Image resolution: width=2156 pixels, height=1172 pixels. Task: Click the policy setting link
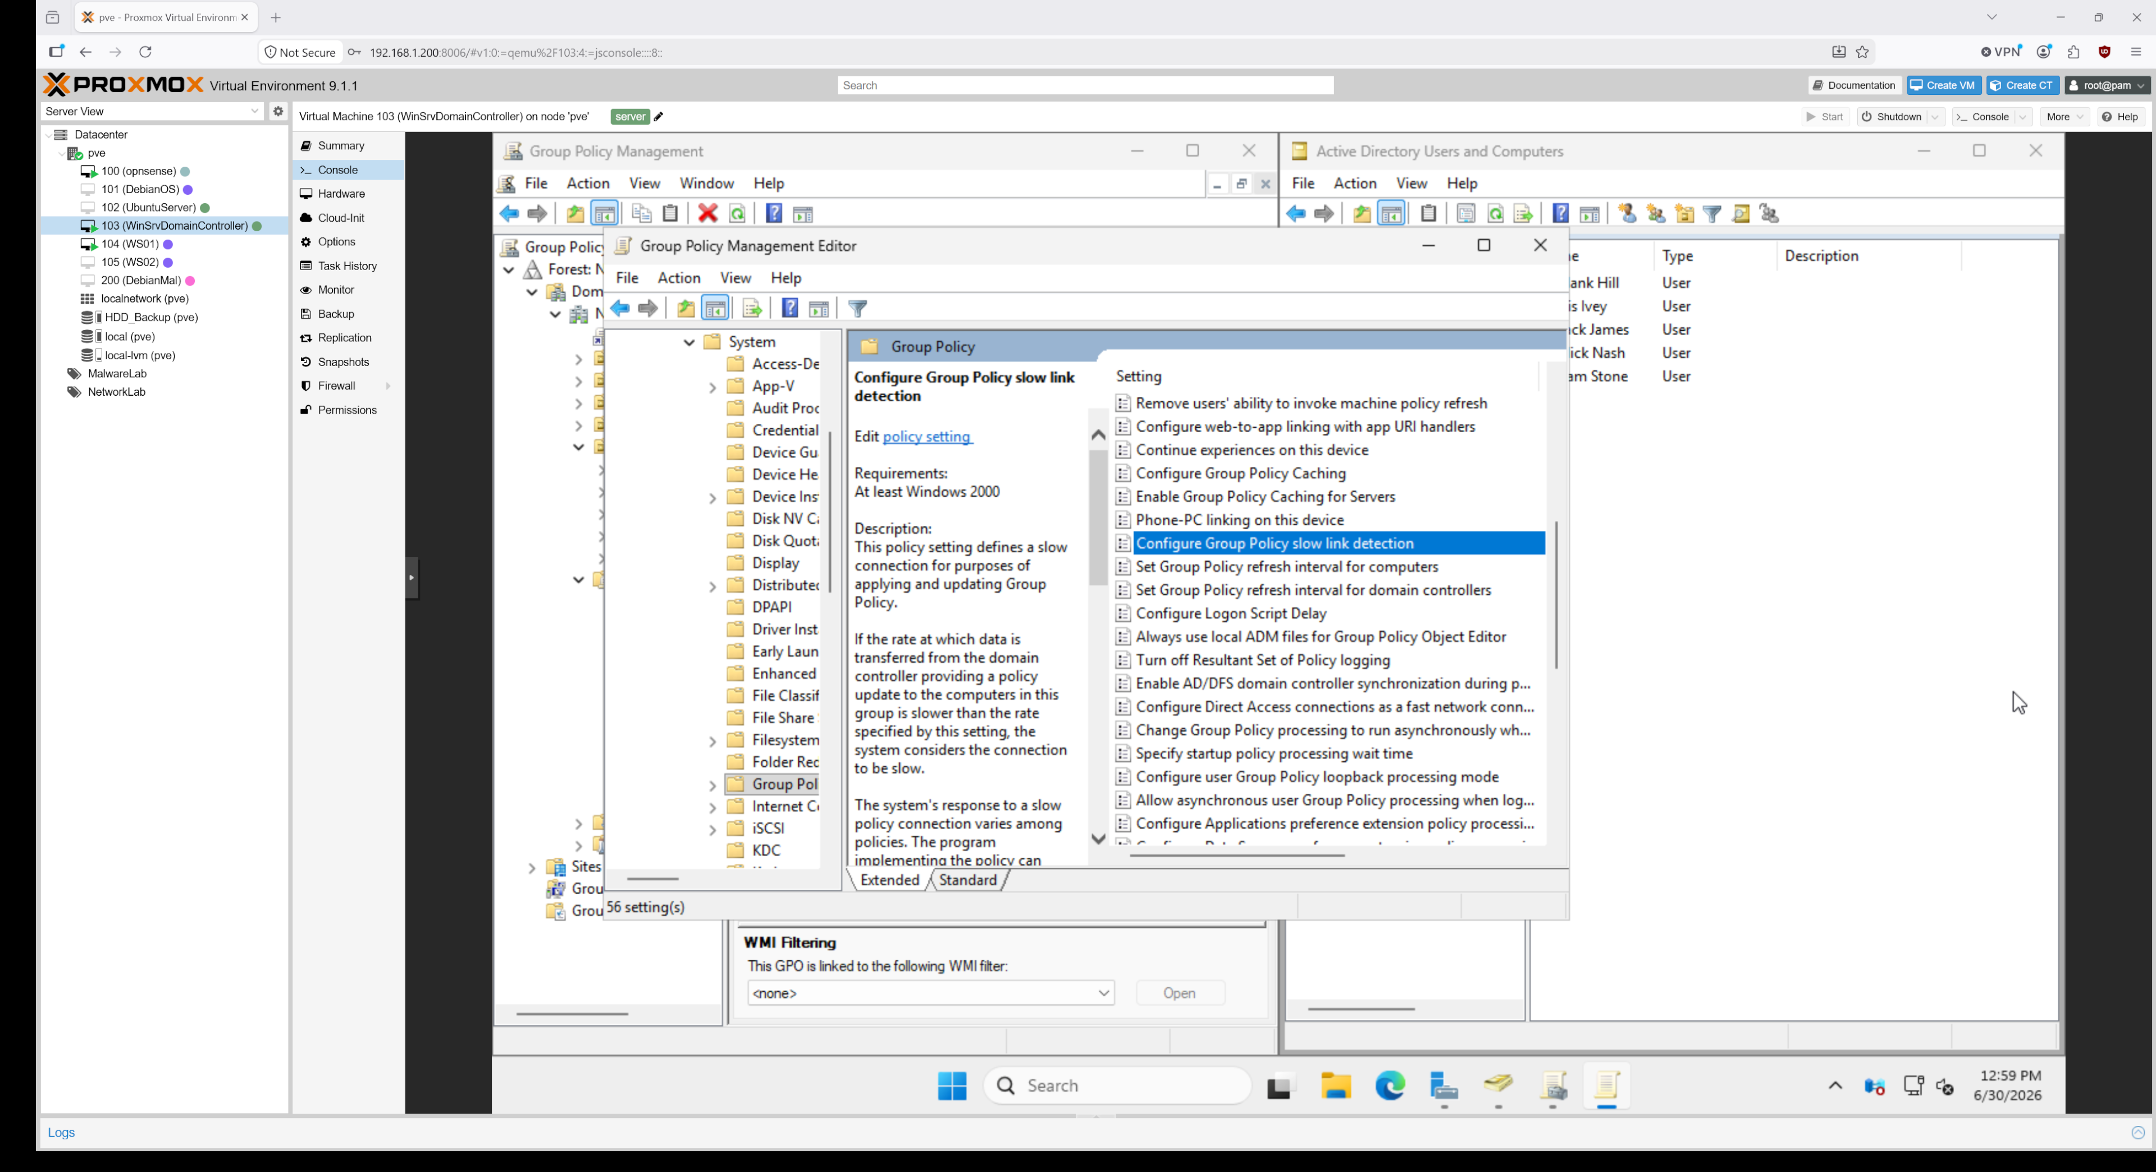pos(926,437)
